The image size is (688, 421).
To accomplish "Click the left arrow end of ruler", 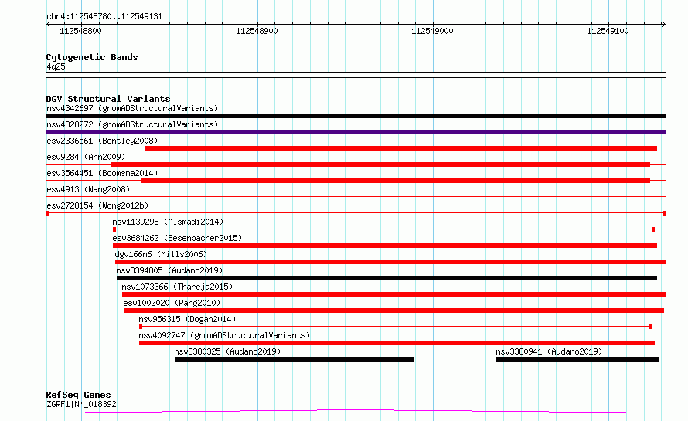I will [x=48, y=24].
